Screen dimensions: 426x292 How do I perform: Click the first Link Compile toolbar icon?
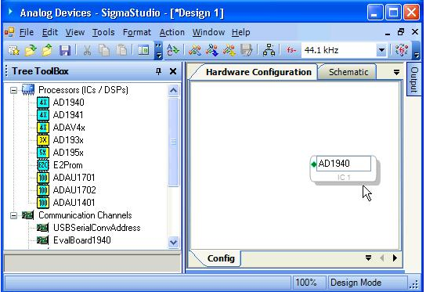pyautogui.click(x=195, y=50)
